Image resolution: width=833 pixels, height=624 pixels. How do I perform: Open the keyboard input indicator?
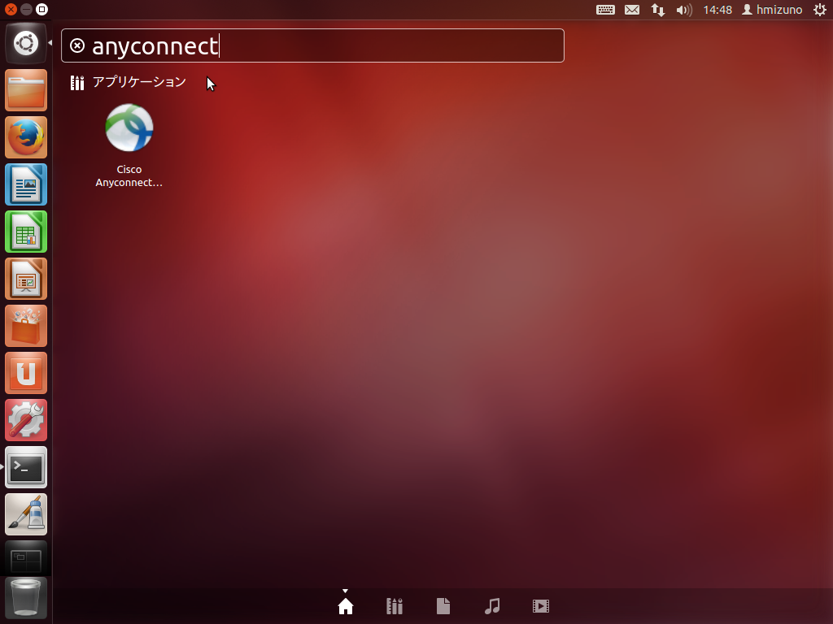[605, 10]
